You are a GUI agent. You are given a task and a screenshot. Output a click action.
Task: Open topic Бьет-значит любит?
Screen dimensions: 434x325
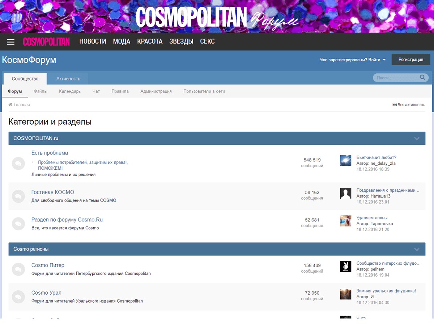pos(376,157)
